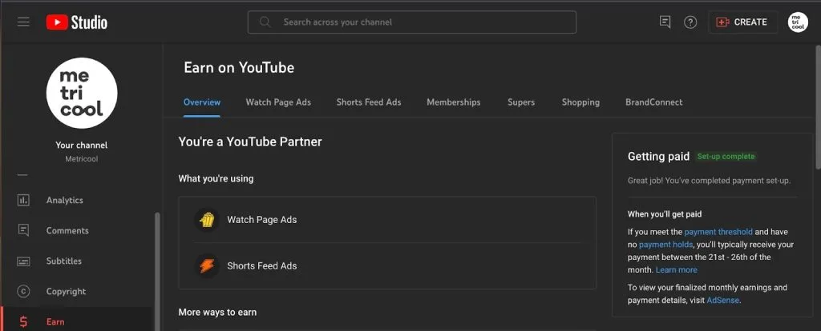Switch to the Watch Page Ads tab

tap(278, 102)
